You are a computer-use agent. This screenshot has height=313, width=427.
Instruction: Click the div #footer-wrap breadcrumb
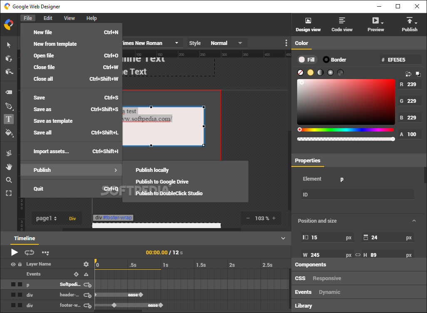tap(113, 218)
